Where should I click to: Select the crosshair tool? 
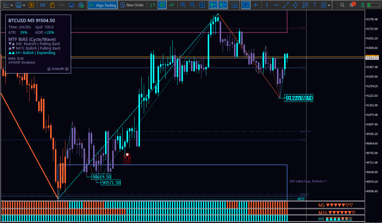tap(255, 5)
